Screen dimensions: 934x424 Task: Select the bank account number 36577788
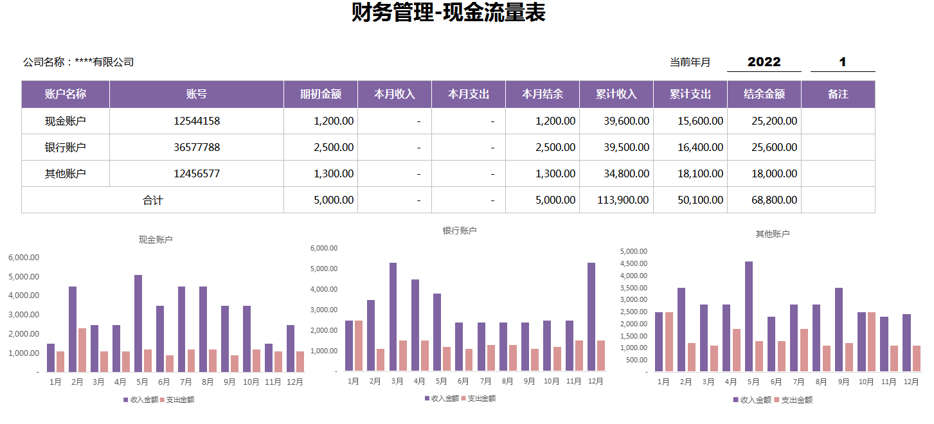click(x=196, y=147)
